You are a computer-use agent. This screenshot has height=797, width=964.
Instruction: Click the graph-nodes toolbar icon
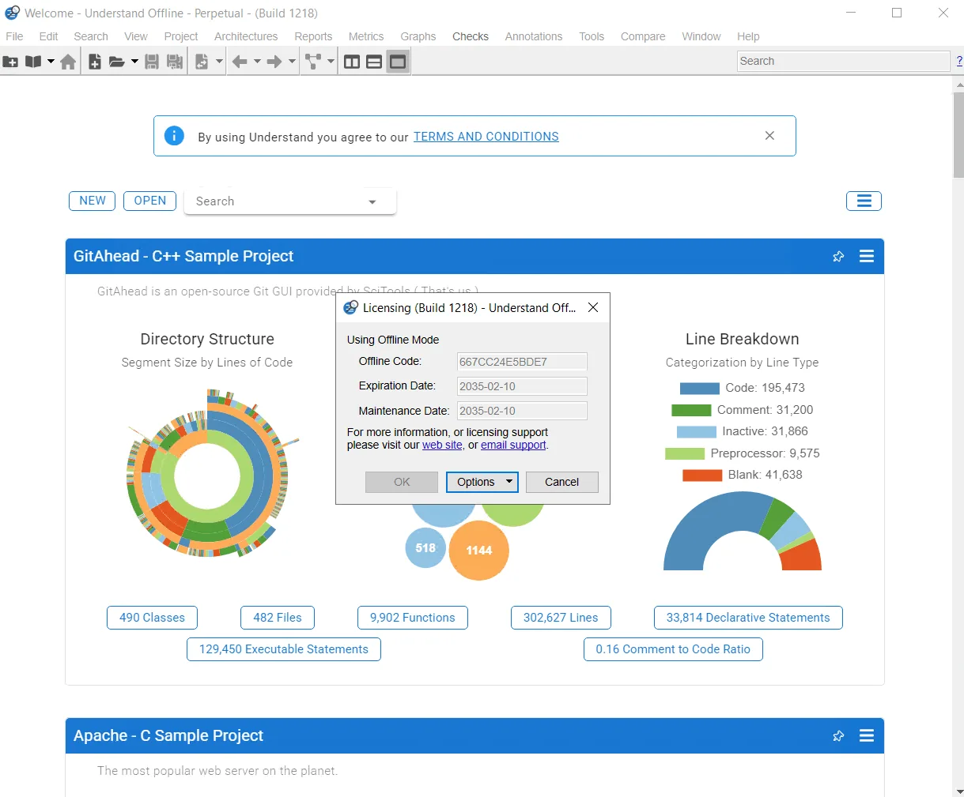313,62
